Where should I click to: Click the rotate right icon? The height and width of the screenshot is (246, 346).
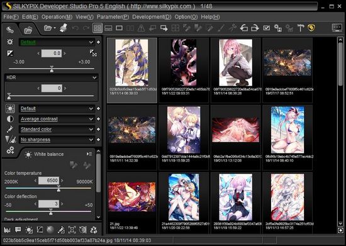(x=255, y=28)
